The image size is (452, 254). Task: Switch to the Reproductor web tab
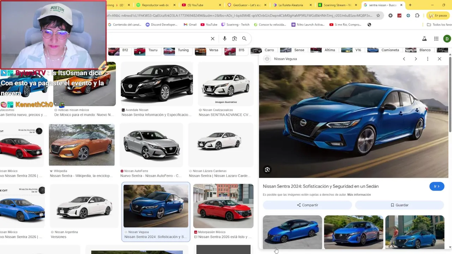(x=155, y=5)
